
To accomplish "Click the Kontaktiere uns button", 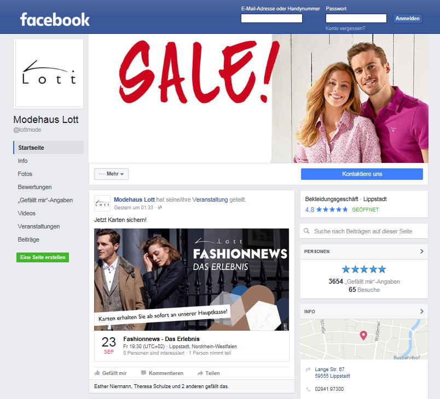I will click(362, 174).
